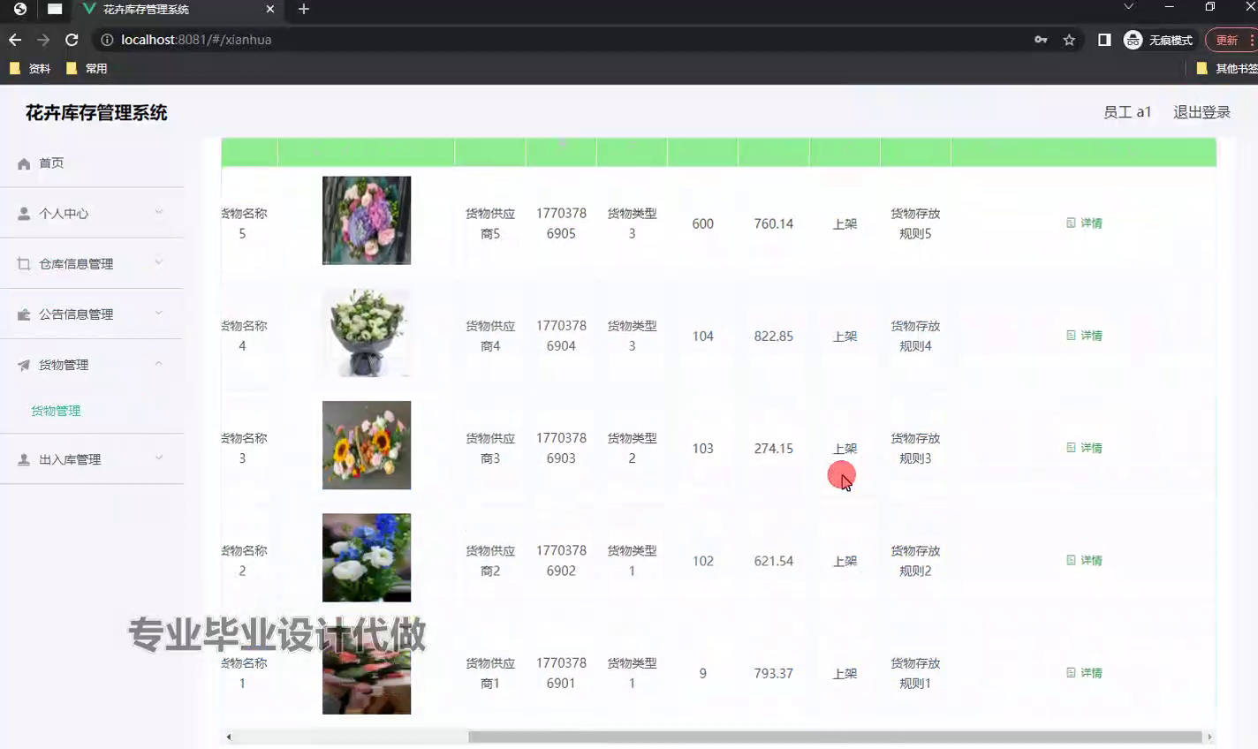Click the 员工 a1 user label
Screen dimensions: 1258x749
1127,112
